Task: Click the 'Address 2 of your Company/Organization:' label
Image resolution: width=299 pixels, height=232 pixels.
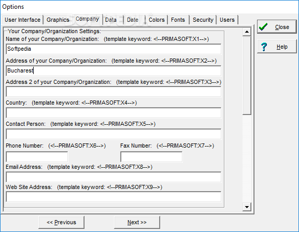Action: tap(59, 82)
